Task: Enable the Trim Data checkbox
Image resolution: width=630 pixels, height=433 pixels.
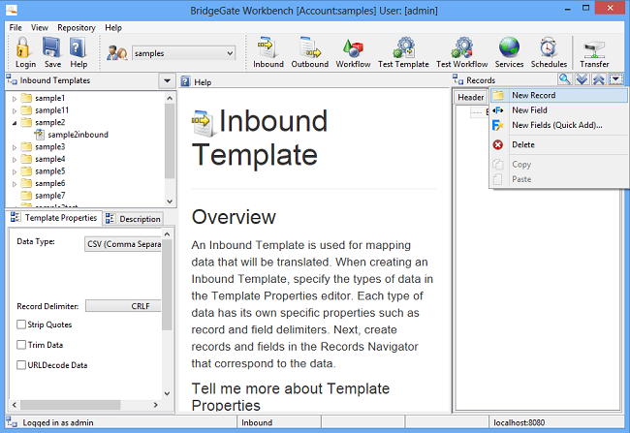Action: click(x=21, y=345)
